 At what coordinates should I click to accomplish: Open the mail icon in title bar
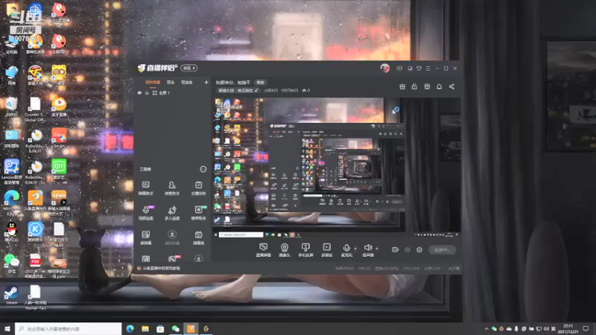point(410,68)
